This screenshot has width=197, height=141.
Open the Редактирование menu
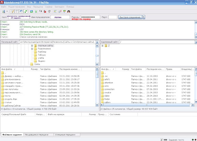tap(16, 7)
